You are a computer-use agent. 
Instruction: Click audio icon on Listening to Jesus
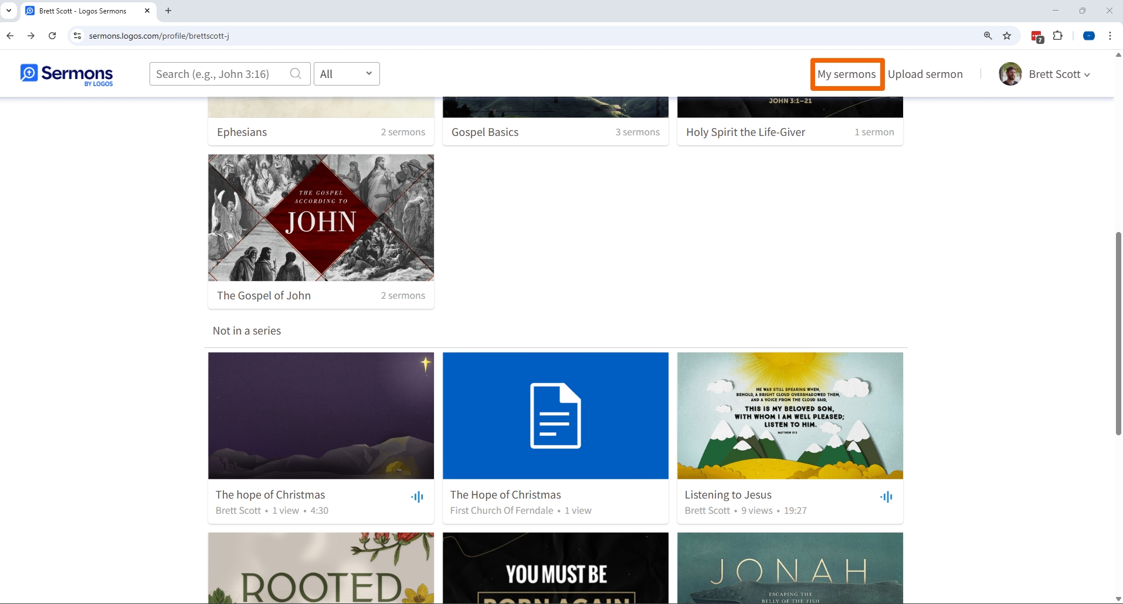point(886,497)
